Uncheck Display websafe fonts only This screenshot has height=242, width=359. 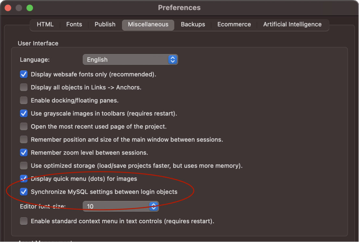point(24,74)
